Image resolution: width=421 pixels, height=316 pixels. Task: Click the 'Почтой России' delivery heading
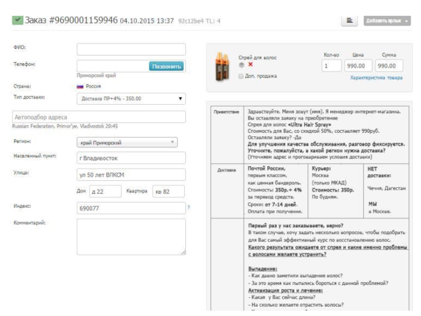pos(266,168)
